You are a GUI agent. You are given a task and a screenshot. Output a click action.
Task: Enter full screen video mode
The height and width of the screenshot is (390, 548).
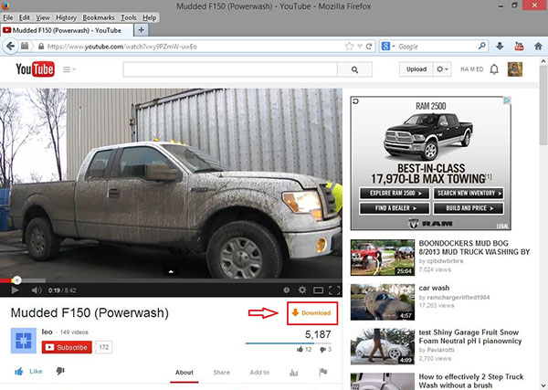click(x=334, y=290)
